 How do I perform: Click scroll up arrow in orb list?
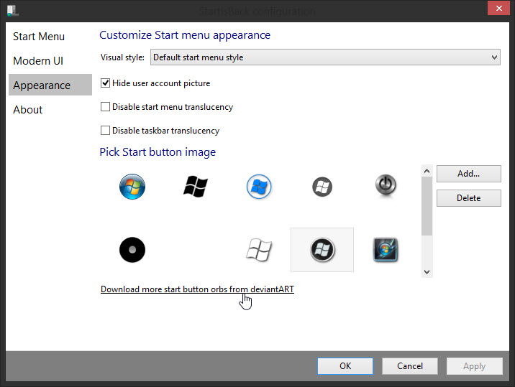tap(427, 171)
